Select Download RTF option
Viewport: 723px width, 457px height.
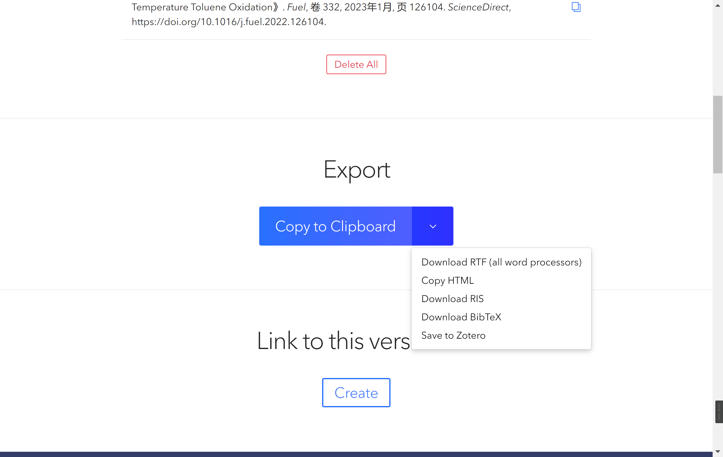[x=501, y=262]
